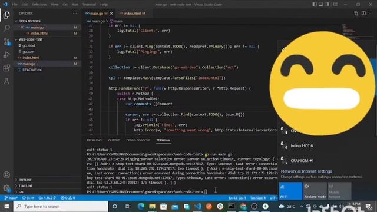Open README.md in file tree
This screenshot has height=212, width=377.
32,69
